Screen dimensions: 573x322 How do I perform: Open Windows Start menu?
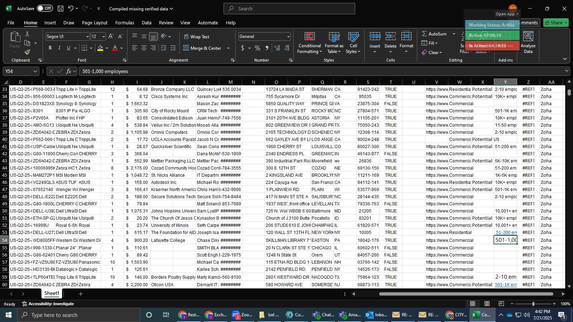9,315
